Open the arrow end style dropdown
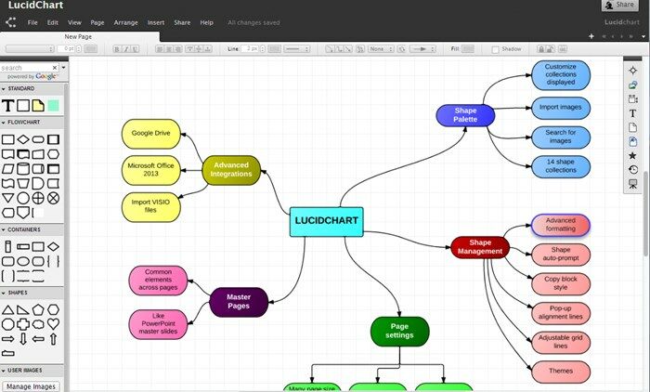 [x=422, y=49]
